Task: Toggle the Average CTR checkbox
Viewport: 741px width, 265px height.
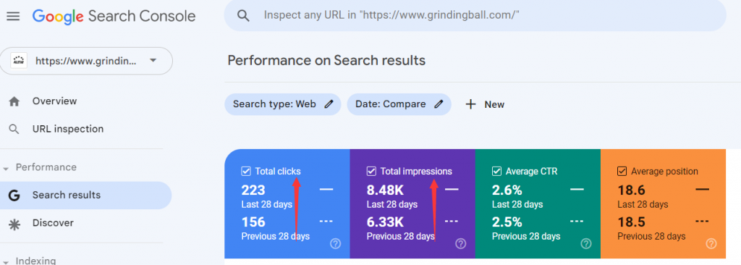Action: click(x=496, y=172)
